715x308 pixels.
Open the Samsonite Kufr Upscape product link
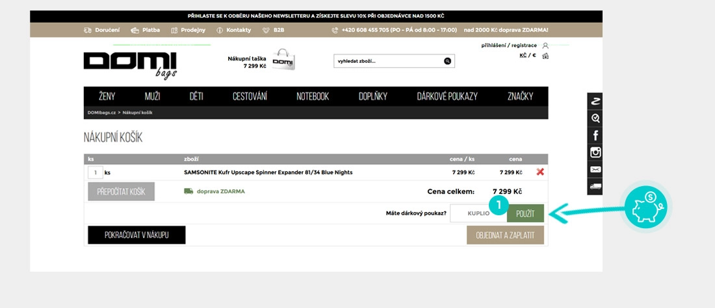click(x=268, y=172)
